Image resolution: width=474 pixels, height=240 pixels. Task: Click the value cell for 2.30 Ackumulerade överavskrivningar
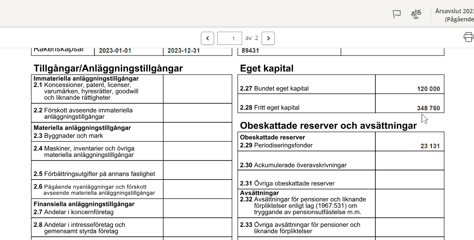409,161
